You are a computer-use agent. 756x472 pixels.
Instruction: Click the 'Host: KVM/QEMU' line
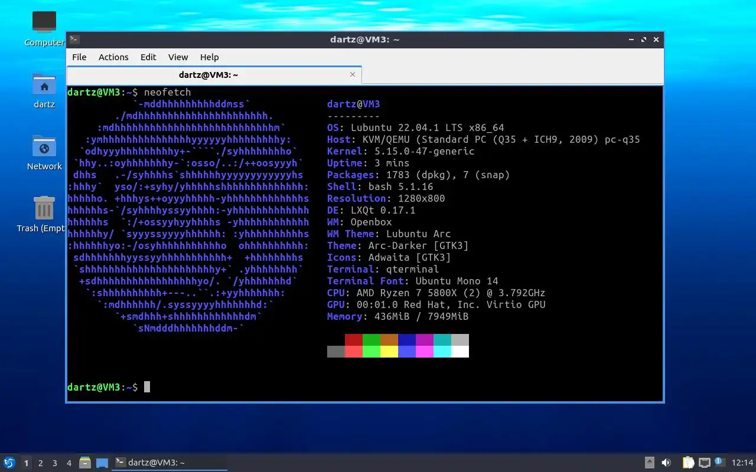pyautogui.click(x=484, y=139)
